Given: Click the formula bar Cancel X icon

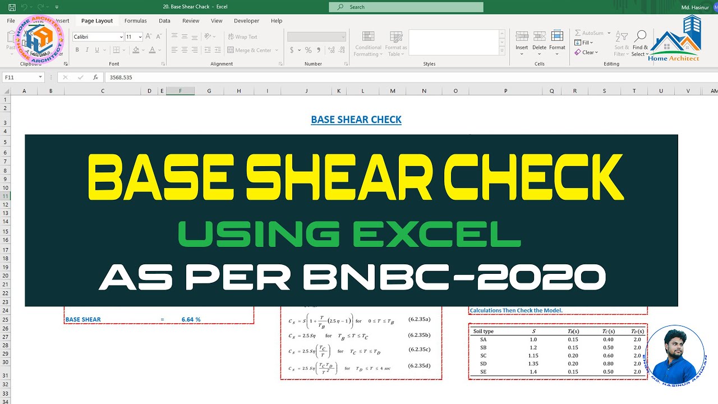Looking at the screenshot, I should click(66, 77).
